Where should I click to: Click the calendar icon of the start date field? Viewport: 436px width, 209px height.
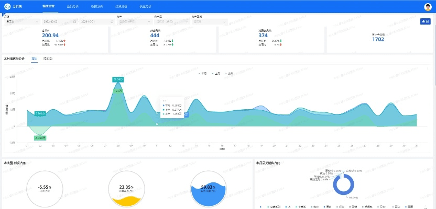[73, 22]
